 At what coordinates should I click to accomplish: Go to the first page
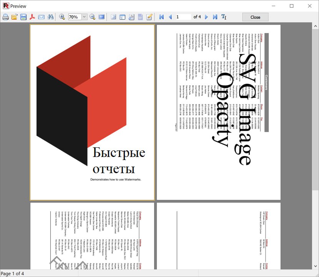(161, 17)
